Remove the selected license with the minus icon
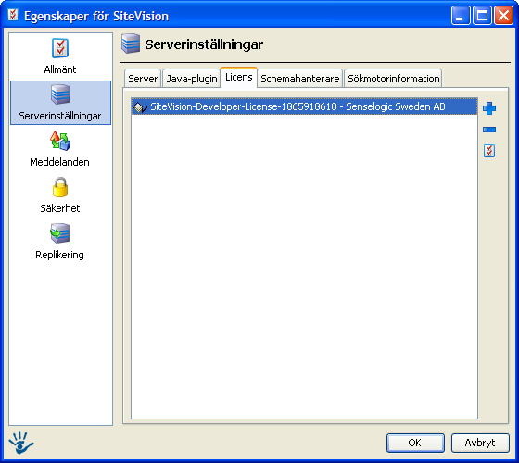 coord(489,130)
